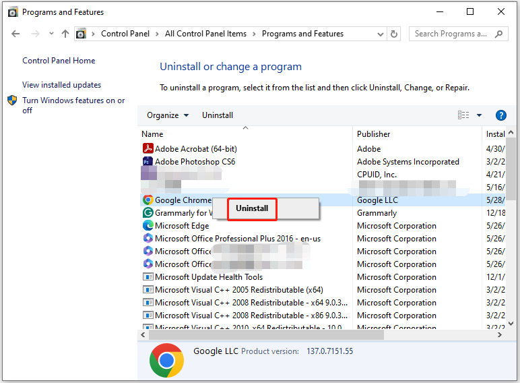Go back with the back arrow
The width and height of the screenshot is (520, 383).
(x=15, y=34)
